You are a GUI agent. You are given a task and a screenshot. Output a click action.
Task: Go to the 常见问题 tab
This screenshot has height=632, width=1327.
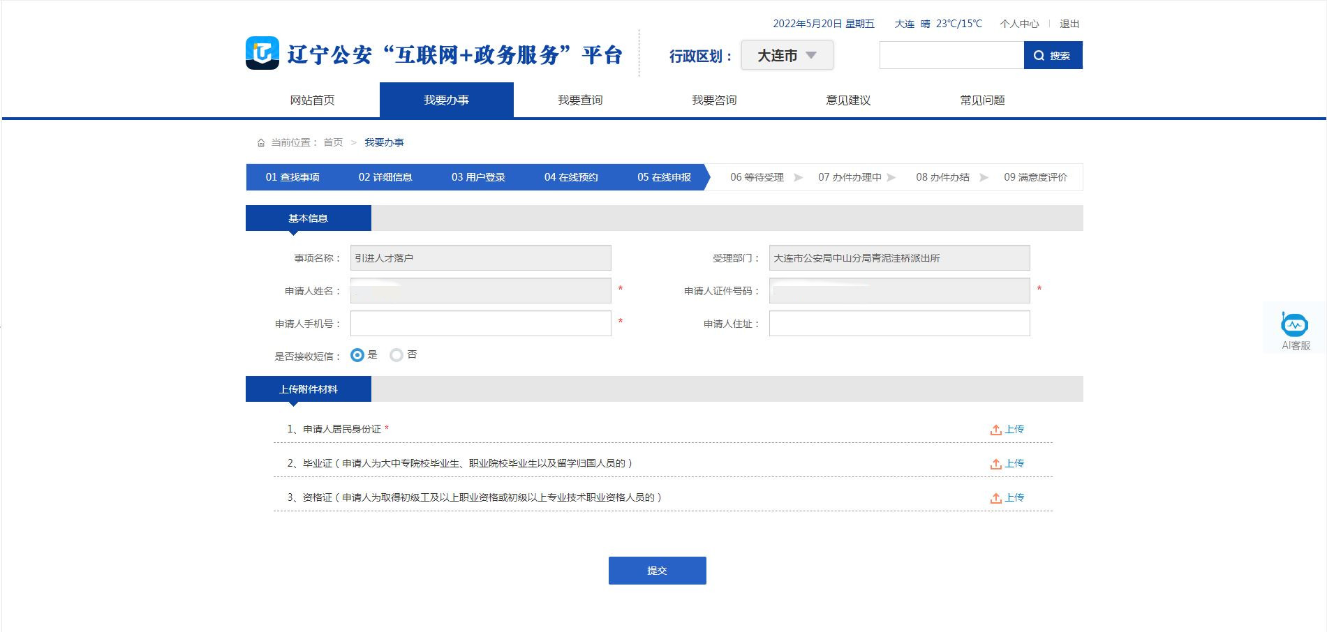[x=982, y=100]
